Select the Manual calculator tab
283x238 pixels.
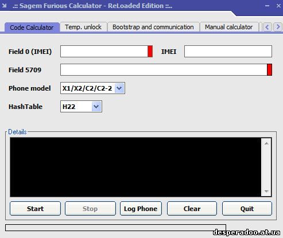click(228, 27)
